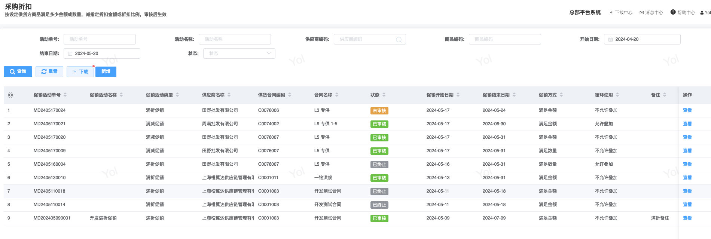Click the 下载 download button

[x=80, y=72]
